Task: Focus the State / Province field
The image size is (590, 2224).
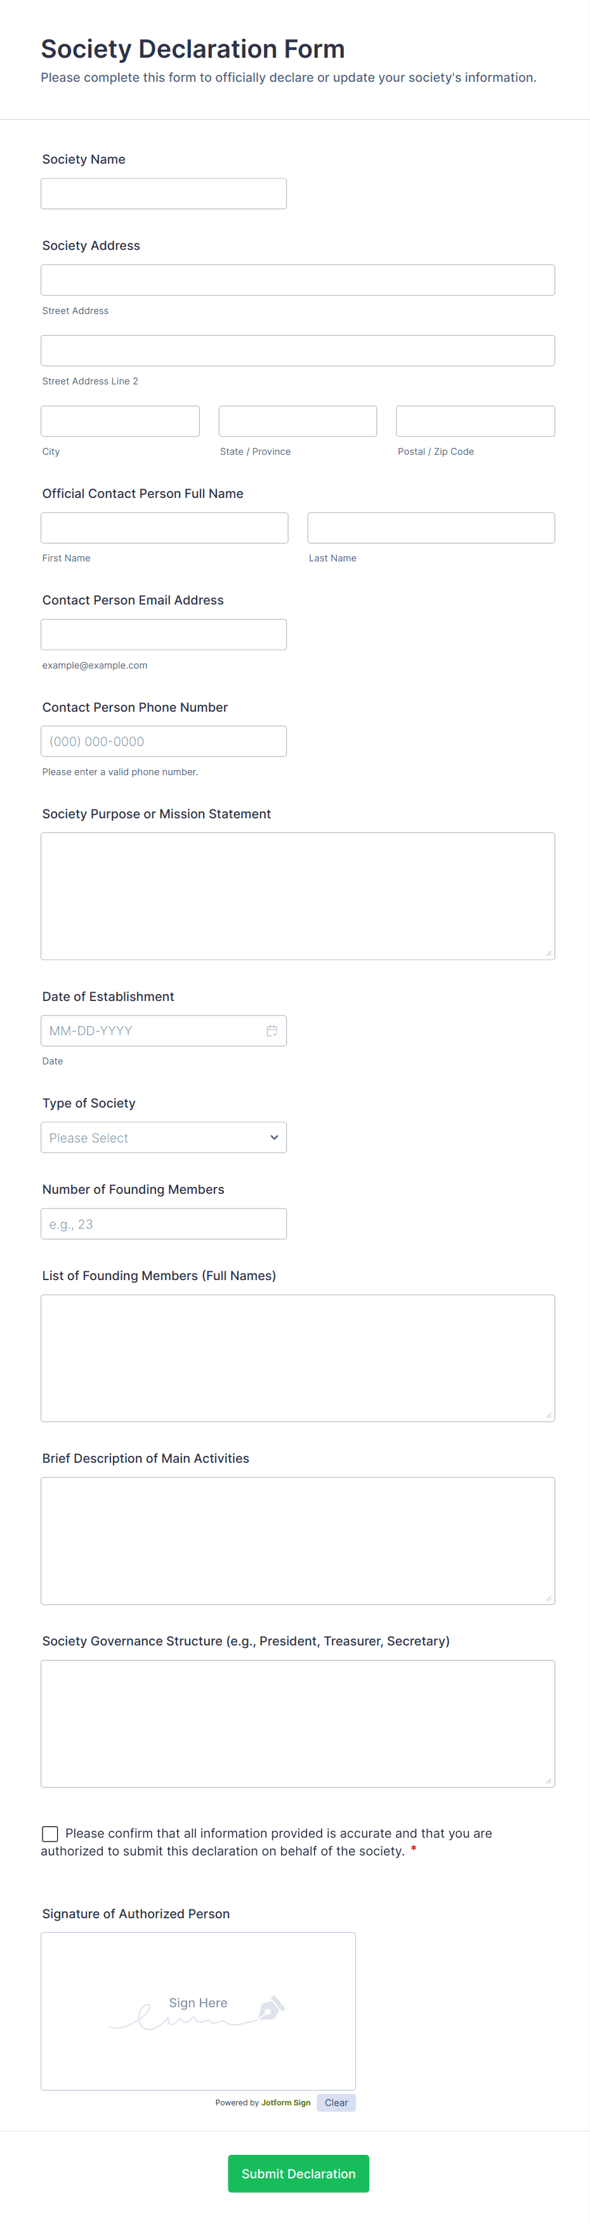Action: (x=298, y=421)
